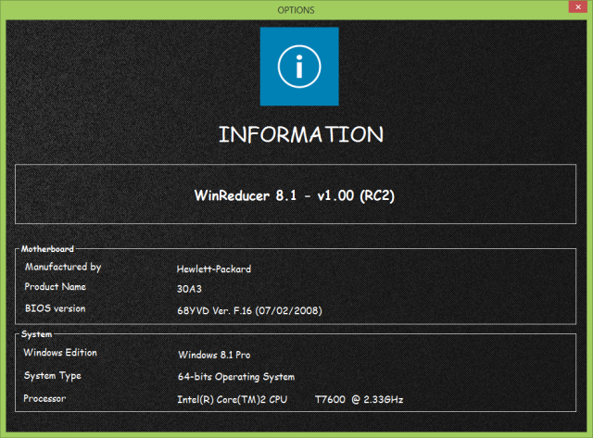The width and height of the screenshot is (593, 438).
Task: Click the Manufactured by label
Action: tap(63, 267)
